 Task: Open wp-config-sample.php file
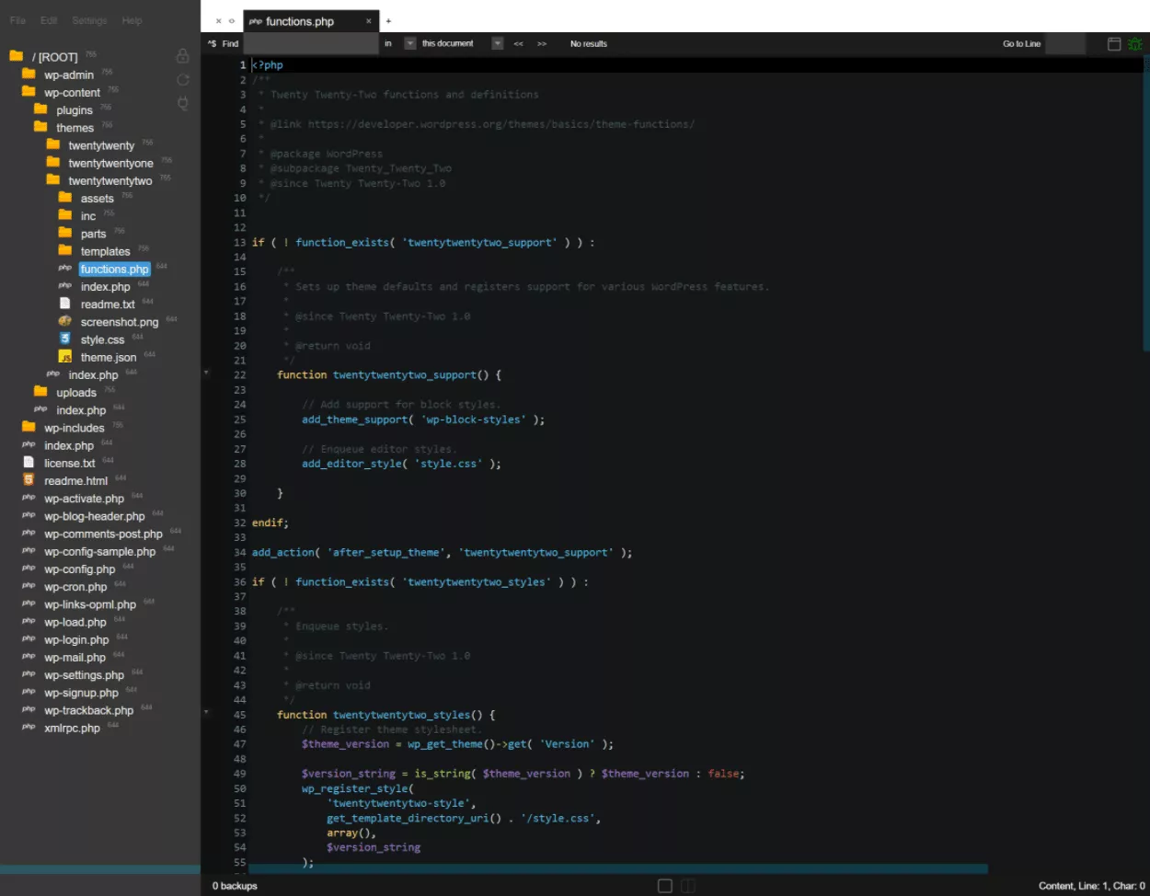tap(99, 552)
